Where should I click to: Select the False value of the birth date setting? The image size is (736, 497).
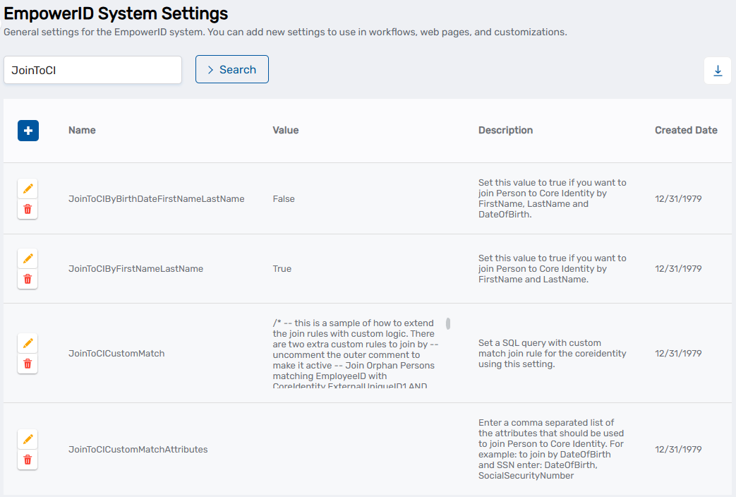pyautogui.click(x=283, y=198)
